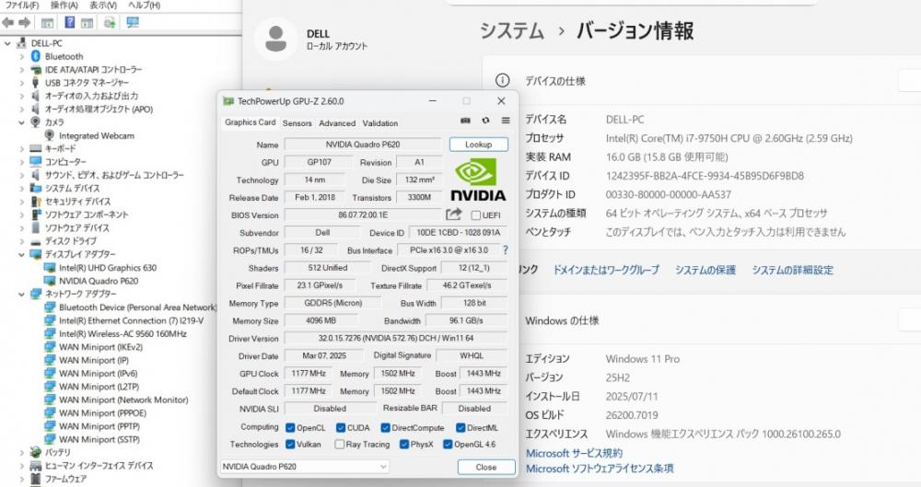Open システムの詳細設定 link

pyautogui.click(x=793, y=271)
